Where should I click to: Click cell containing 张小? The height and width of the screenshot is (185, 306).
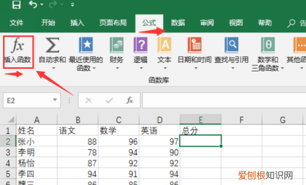[37, 141]
